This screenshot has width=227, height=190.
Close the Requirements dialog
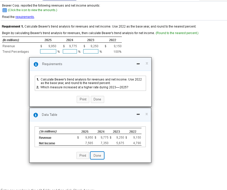click(147, 63)
